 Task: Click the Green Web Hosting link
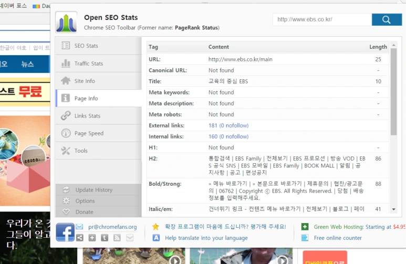click(360, 227)
